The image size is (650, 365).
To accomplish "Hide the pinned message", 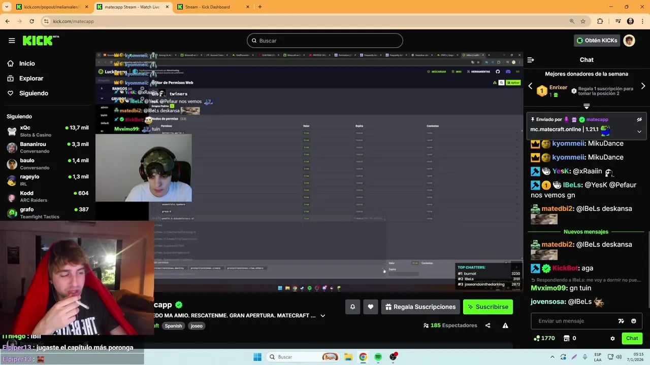I will point(639,120).
